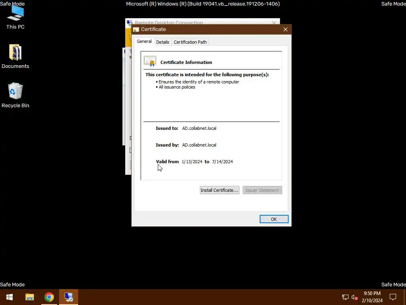Click the Certificate Information badge icon
The width and height of the screenshot is (406, 305).
[150, 61]
